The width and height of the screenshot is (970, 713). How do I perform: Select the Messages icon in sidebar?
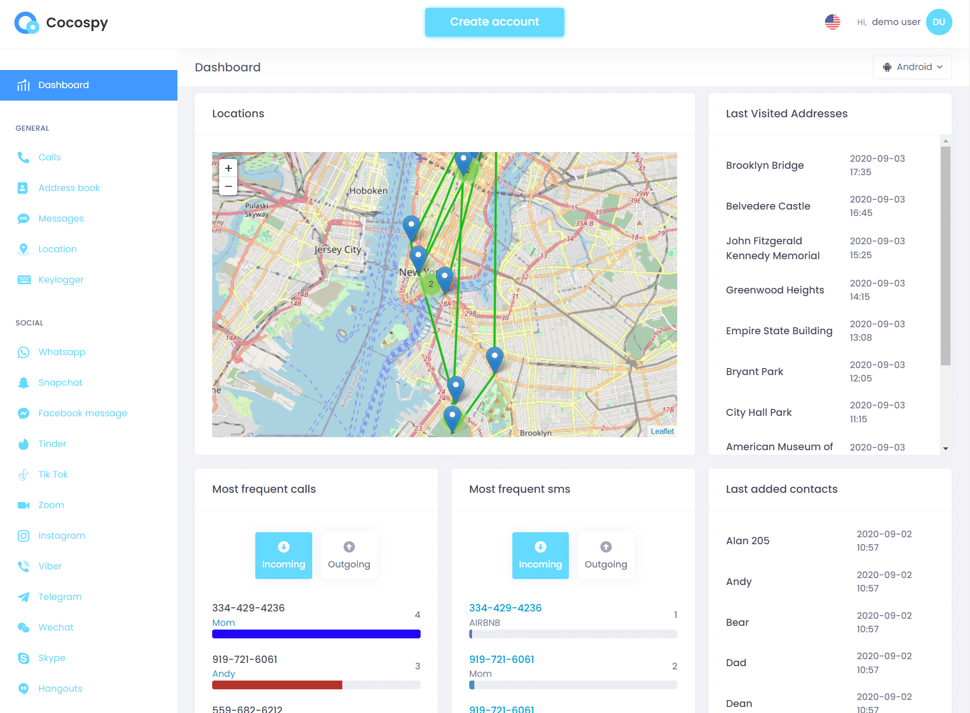click(23, 218)
